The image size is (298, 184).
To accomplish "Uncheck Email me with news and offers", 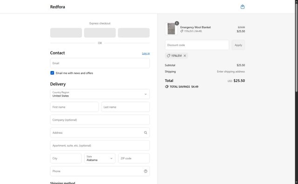I will tap(52, 73).
